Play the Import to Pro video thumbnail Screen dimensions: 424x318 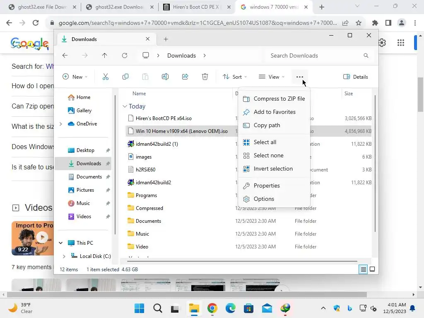[x=33, y=238]
